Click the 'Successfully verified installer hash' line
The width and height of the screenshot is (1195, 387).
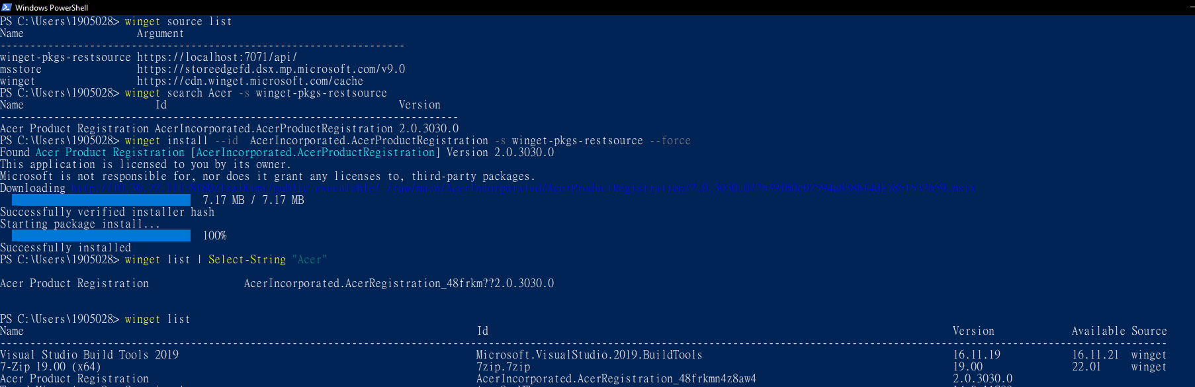click(x=107, y=212)
